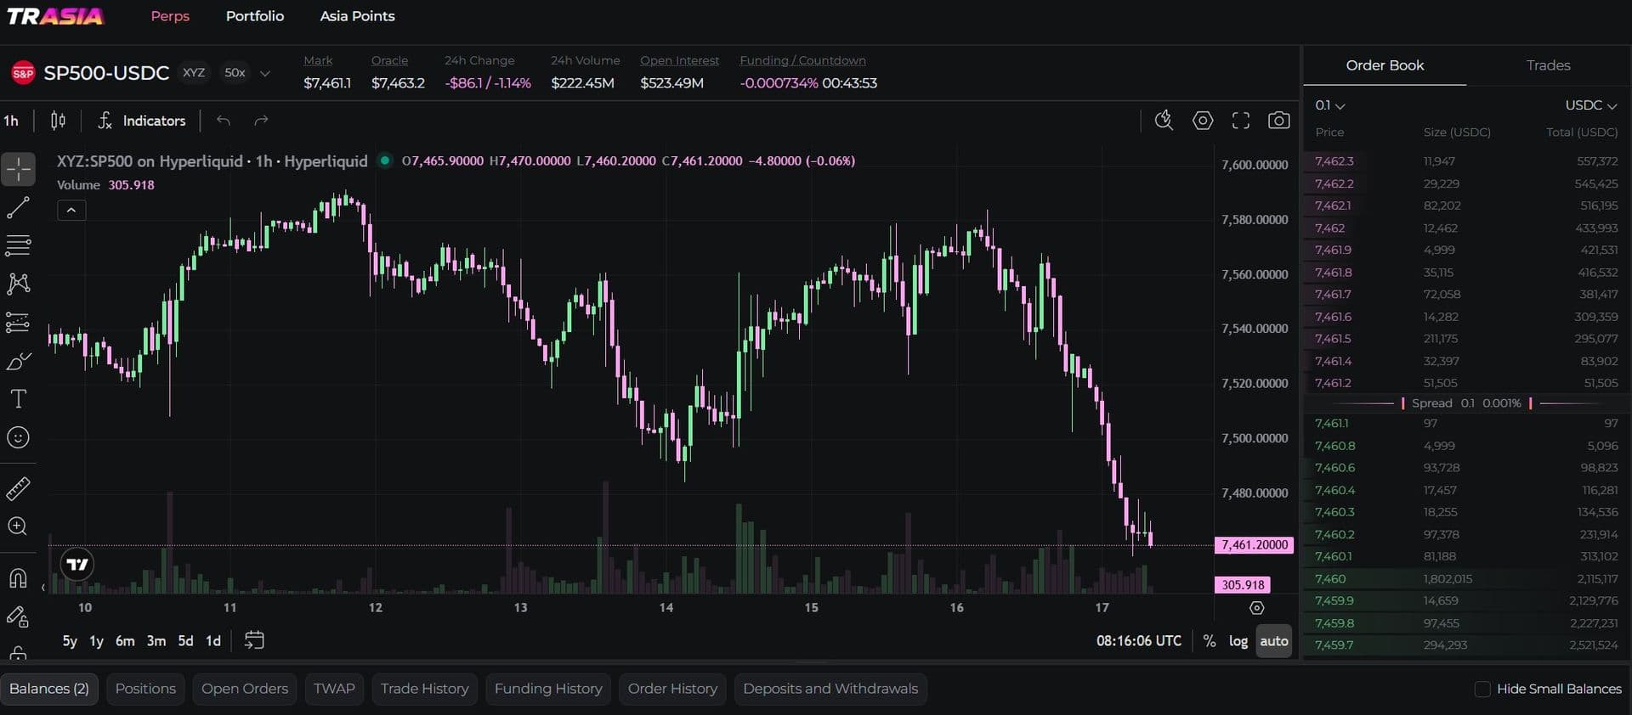
Task: Open the Order History tab
Action: click(x=672, y=689)
